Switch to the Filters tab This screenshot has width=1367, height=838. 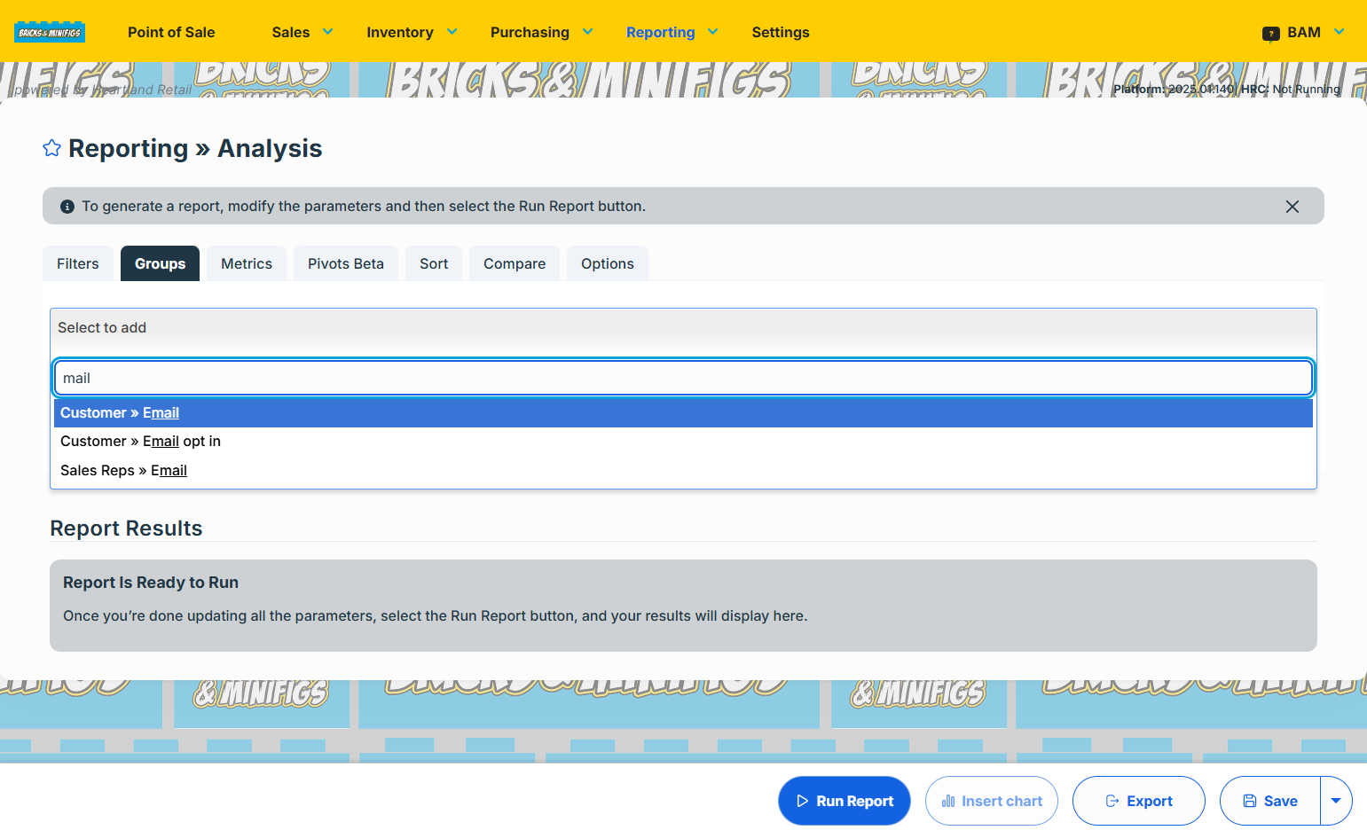(x=78, y=263)
